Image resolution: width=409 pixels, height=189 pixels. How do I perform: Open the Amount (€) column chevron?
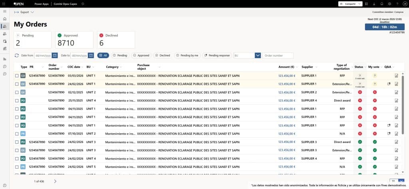point(297,67)
